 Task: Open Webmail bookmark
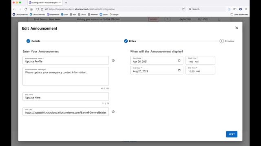(x=93, y=15)
